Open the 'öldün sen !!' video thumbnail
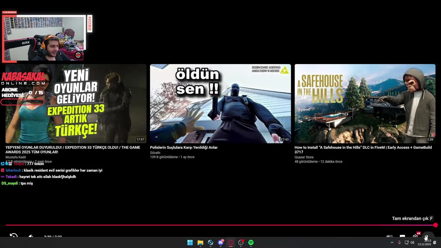This screenshot has height=248, width=441. 220,103
